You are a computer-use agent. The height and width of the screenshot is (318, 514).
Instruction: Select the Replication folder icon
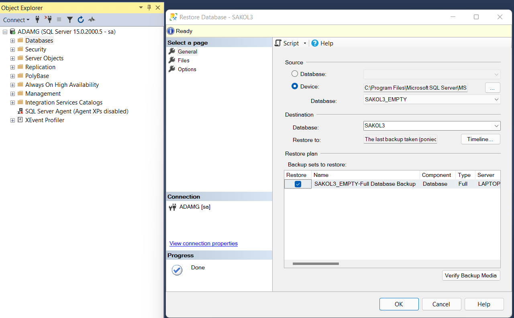(x=20, y=67)
